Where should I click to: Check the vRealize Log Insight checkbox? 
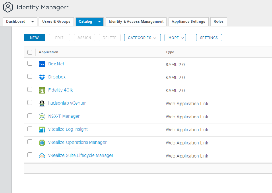(x=30, y=129)
